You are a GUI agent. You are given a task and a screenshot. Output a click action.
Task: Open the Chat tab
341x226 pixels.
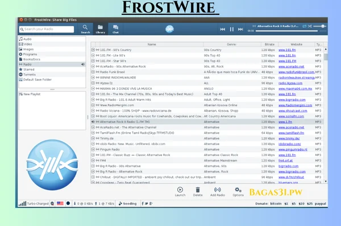click(x=115, y=29)
